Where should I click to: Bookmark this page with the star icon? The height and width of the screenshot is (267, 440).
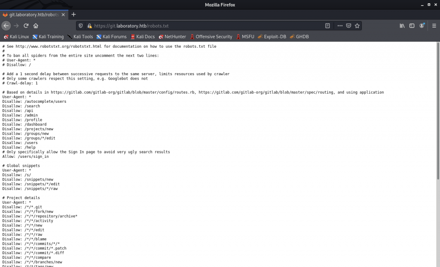[357, 26]
